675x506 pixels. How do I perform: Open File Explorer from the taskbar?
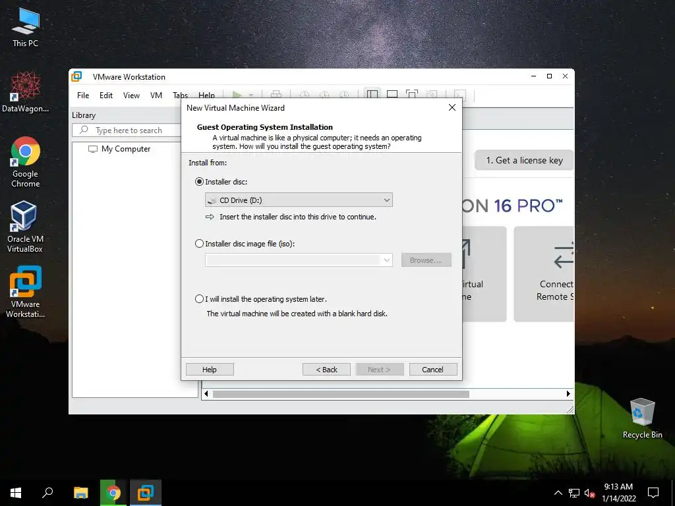click(x=80, y=493)
